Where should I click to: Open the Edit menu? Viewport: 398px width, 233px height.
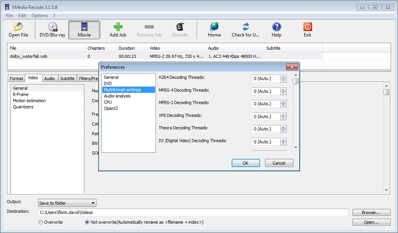coord(22,16)
